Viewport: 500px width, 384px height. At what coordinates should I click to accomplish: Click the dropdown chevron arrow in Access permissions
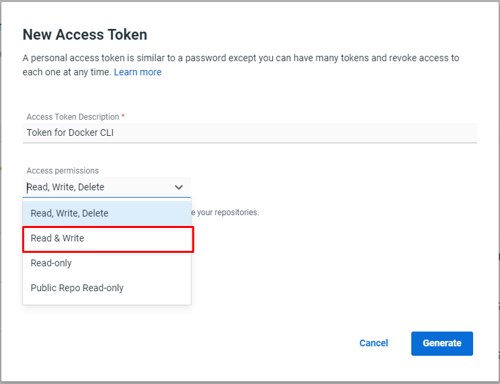click(179, 187)
